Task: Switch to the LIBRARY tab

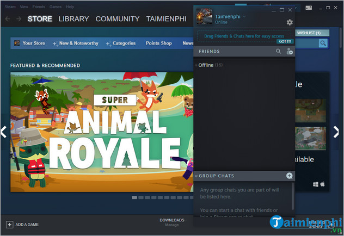Action: click(73, 19)
